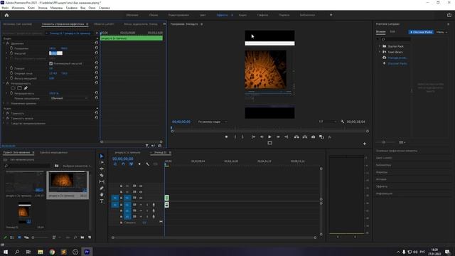Open the Blend Mode dropdown (Обычный)
This screenshot has height=256, width=455.
(69, 98)
